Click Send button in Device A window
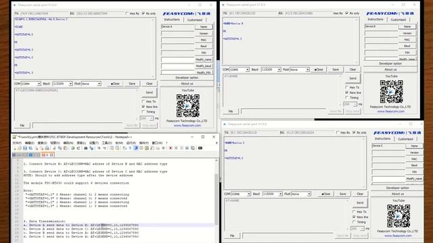Screen dimensions: 433x243 click(150, 92)
